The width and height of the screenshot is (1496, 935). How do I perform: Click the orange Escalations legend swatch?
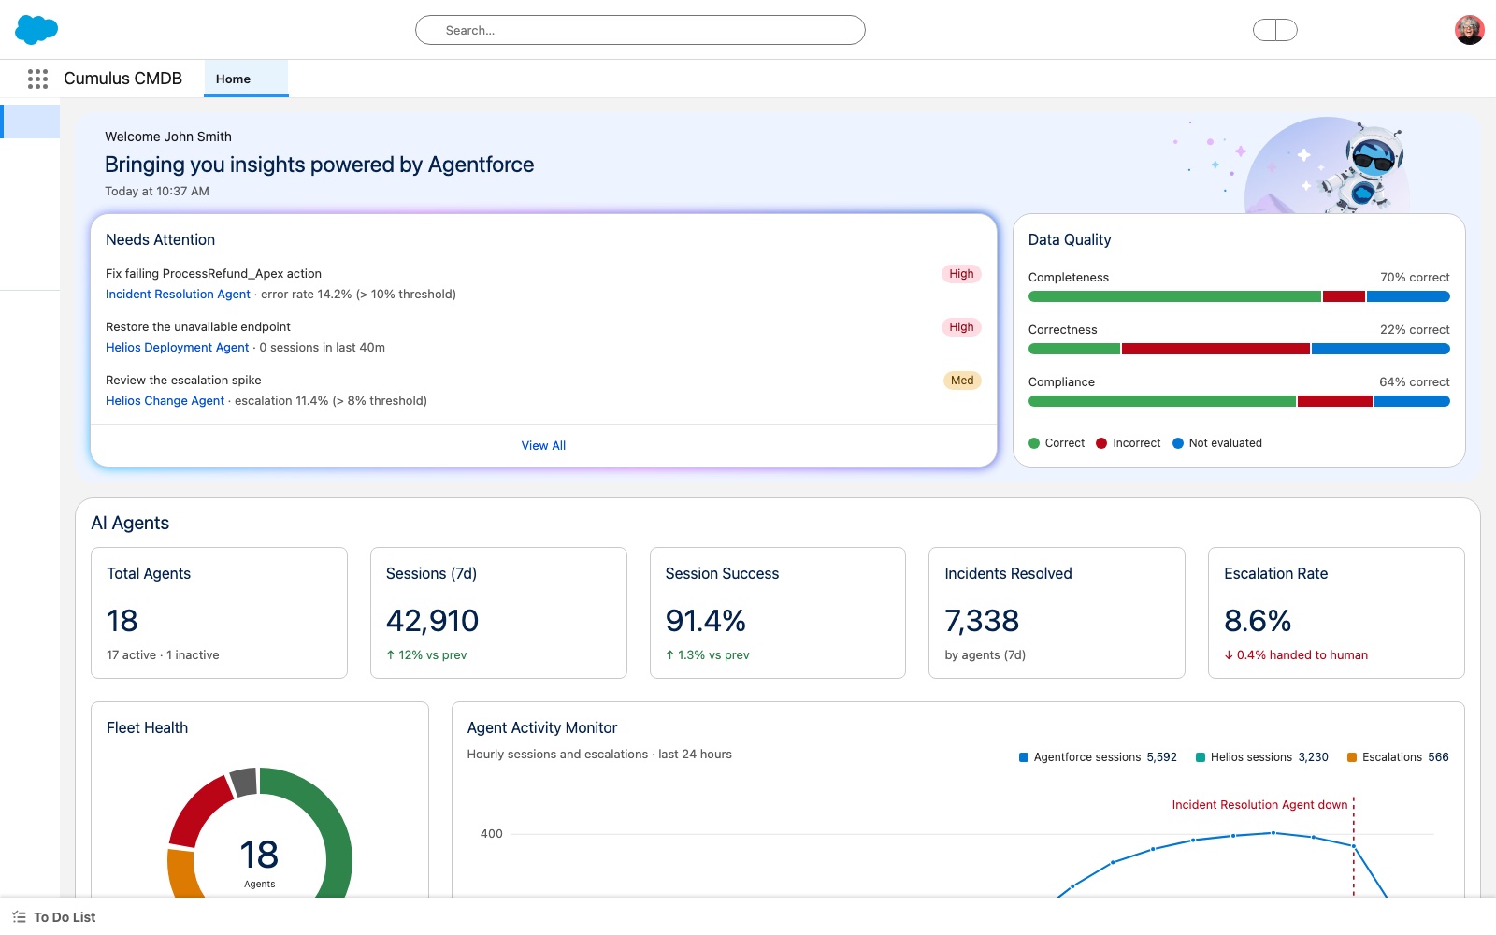click(x=1352, y=757)
